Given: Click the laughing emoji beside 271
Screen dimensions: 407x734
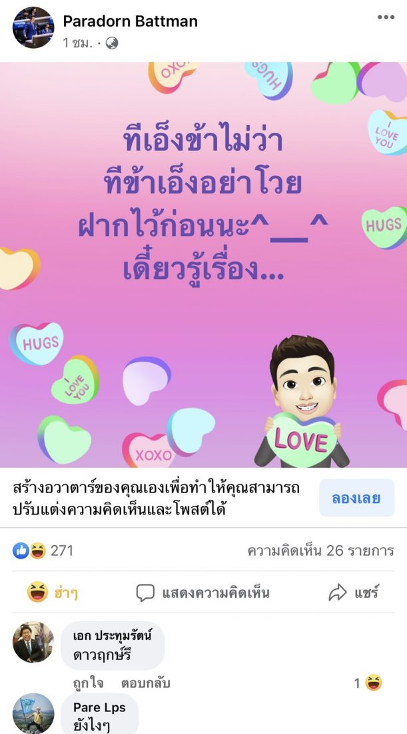Looking at the screenshot, I should click(x=38, y=551).
